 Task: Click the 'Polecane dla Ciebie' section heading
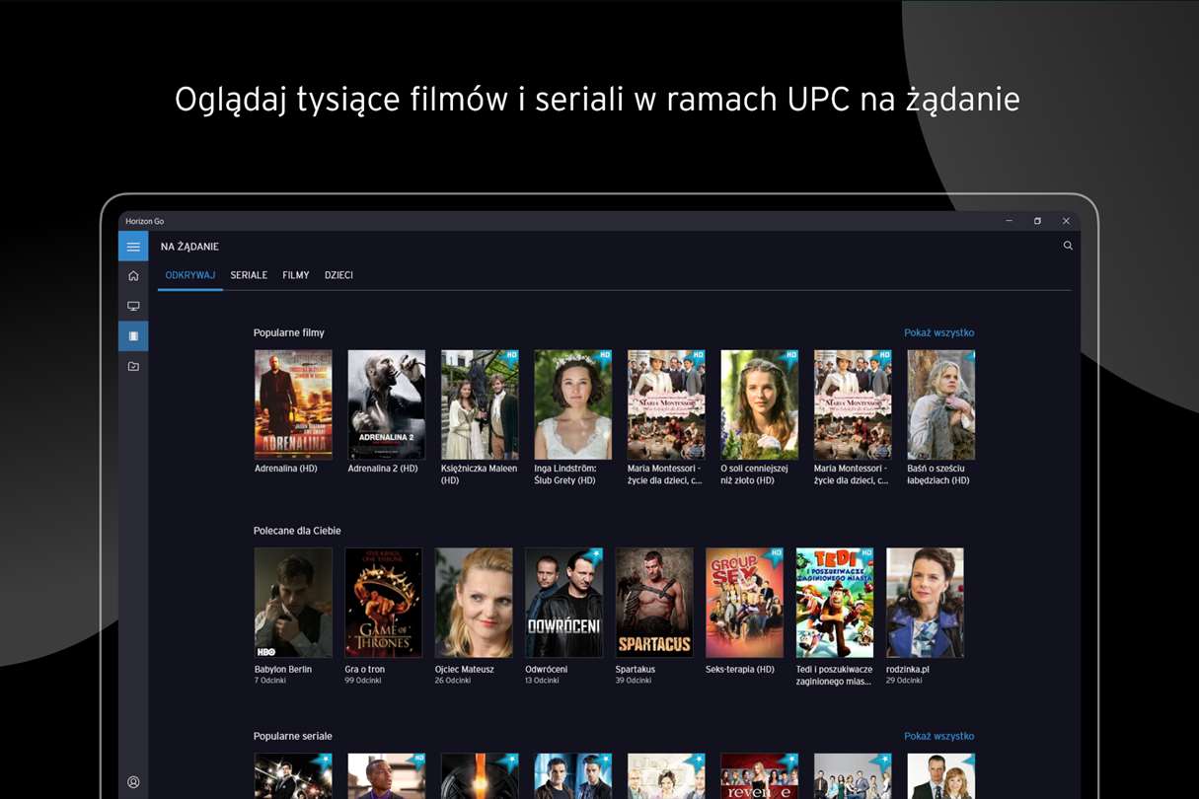[x=297, y=531]
